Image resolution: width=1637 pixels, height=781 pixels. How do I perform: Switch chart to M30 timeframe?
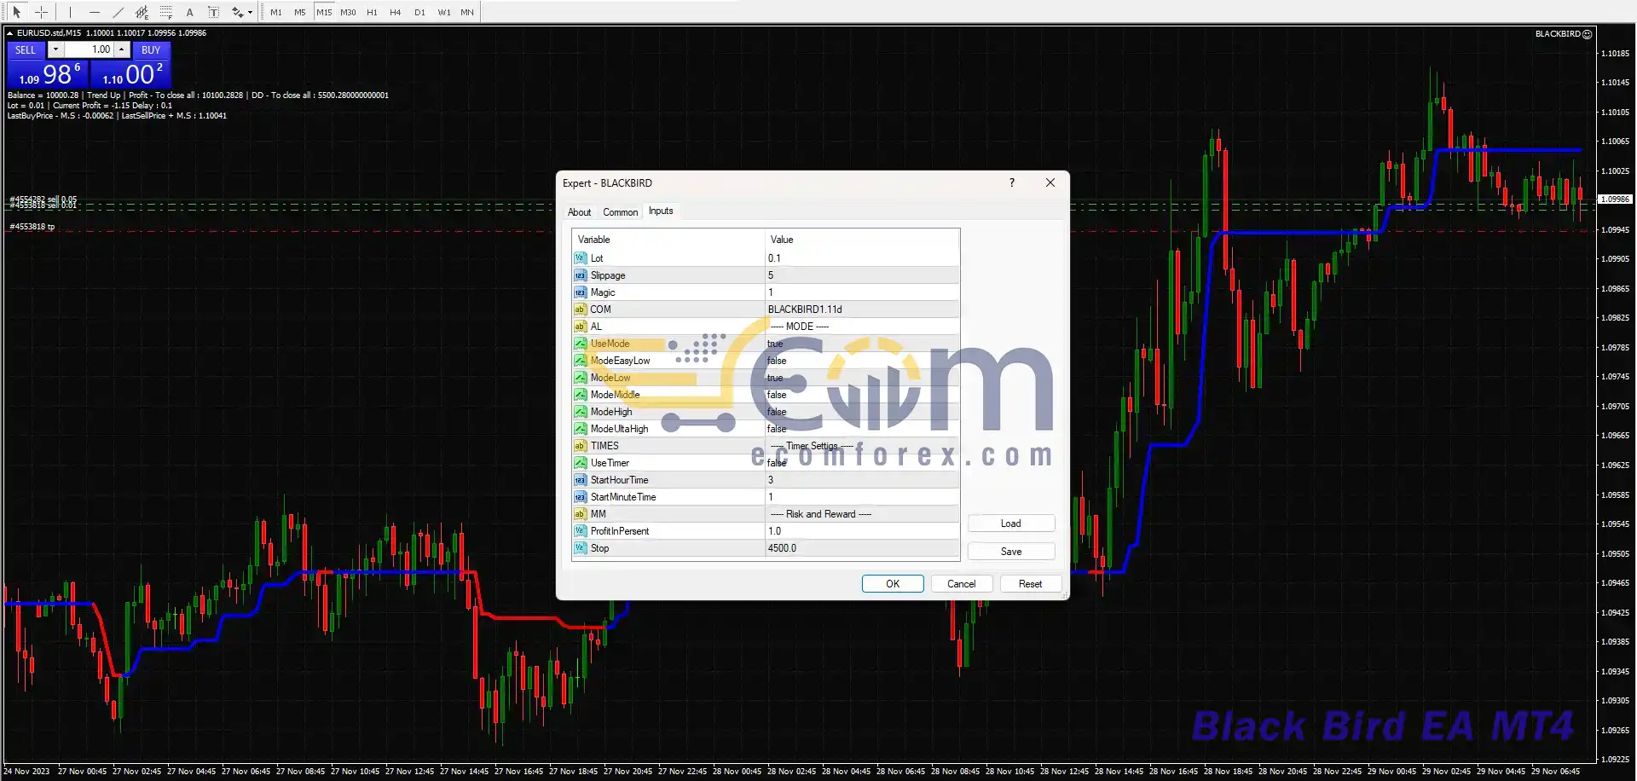348,12
